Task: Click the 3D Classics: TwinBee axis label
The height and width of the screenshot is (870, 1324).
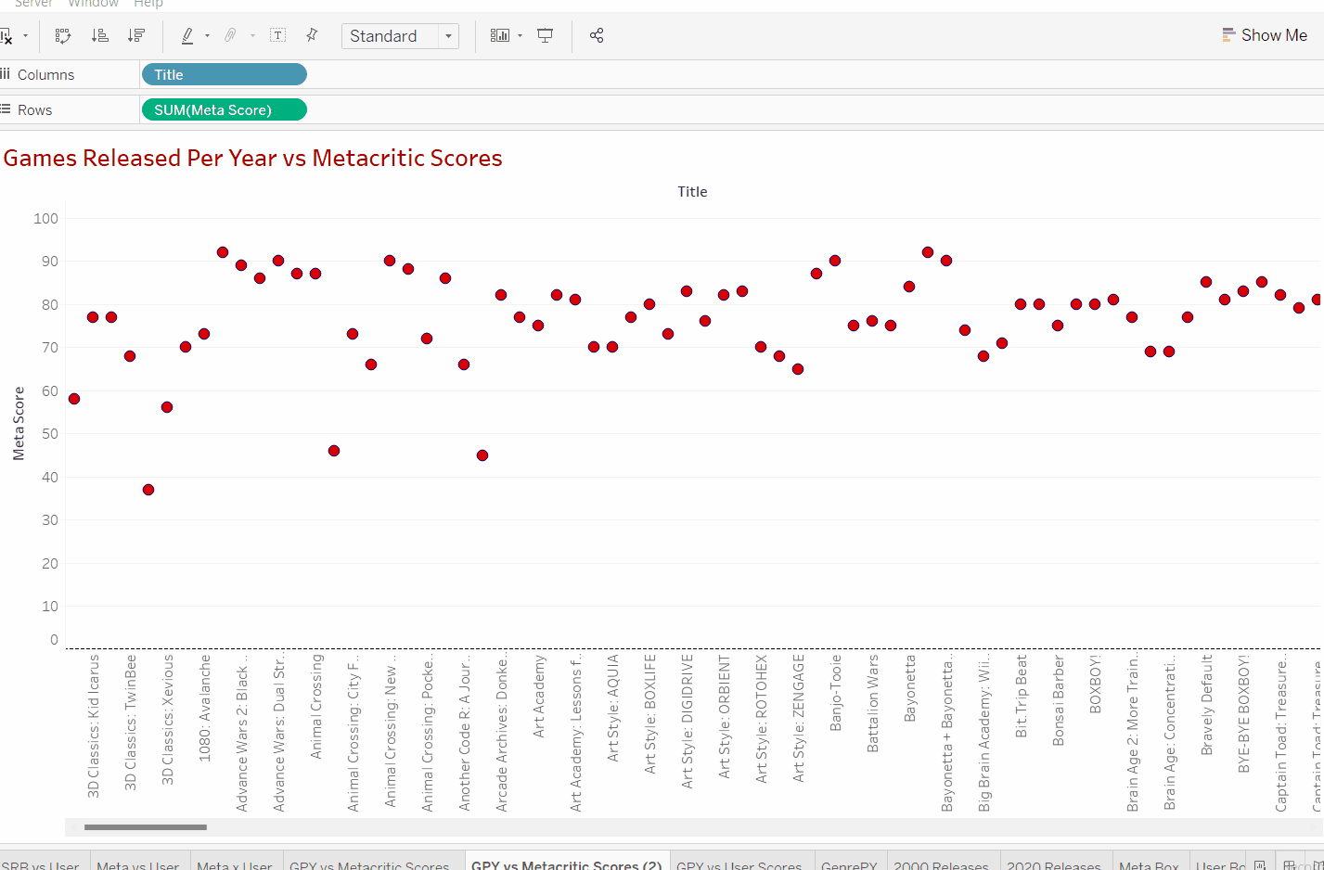Action: tap(130, 723)
